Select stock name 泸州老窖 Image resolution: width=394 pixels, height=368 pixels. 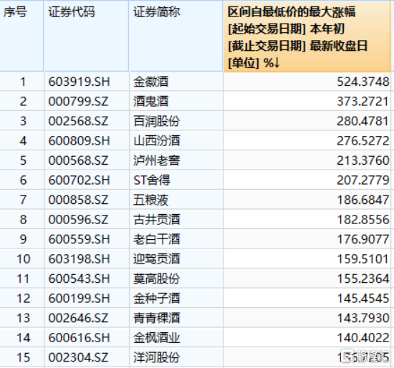tap(157, 160)
